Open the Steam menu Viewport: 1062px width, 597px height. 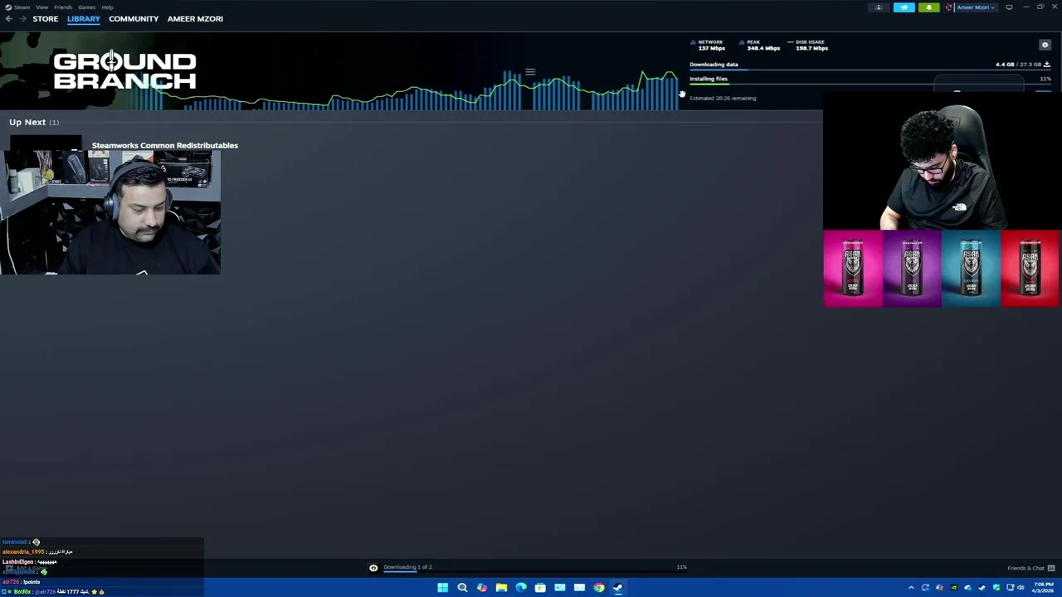pyautogui.click(x=18, y=7)
